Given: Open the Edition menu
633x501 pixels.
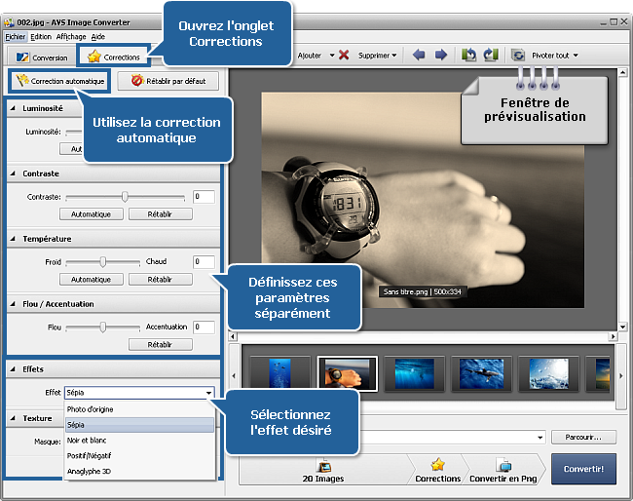Looking at the screenshot, I should tap(40, 36).
